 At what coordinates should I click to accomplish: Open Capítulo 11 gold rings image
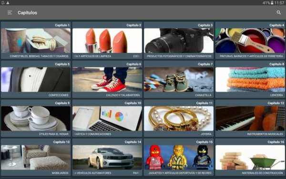point(179,118)
